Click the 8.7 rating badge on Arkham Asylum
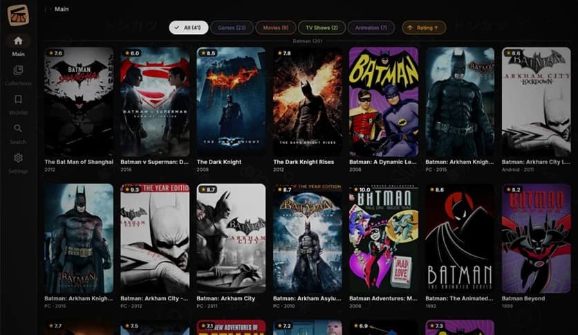Image resolution: width=578 pixels, height=335 pixels. (x=284, y=190)
